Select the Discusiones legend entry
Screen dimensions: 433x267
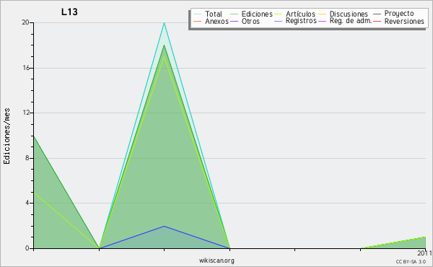(x=349, y=14)
